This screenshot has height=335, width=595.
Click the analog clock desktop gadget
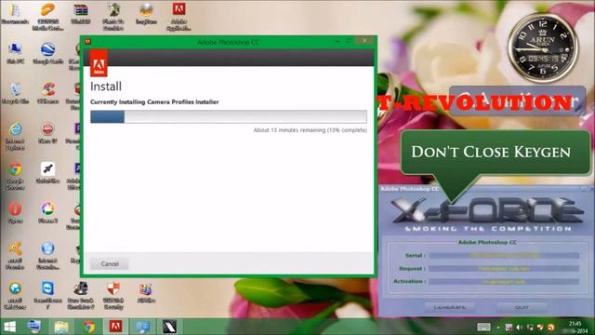543,48
